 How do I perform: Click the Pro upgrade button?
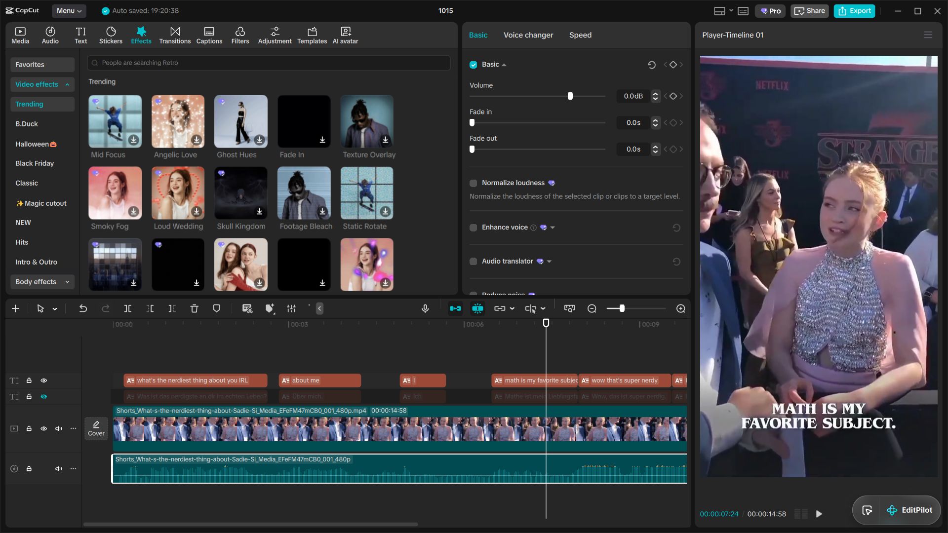[770, 11]
